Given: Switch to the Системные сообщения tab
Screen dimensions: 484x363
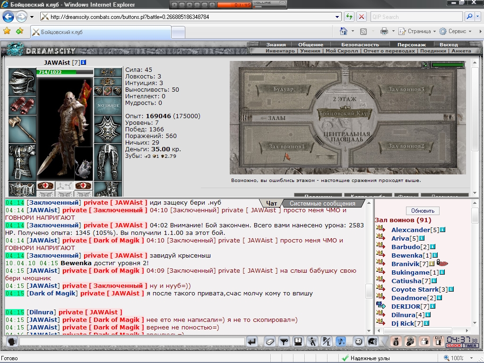Looking at the screenshot, I should click(322, 203).
